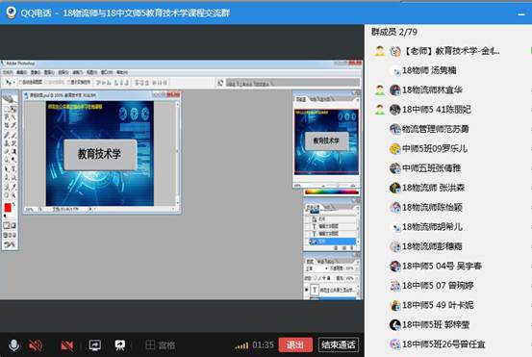
Task: Switch to 宫格 grid view
Action: 160,345
